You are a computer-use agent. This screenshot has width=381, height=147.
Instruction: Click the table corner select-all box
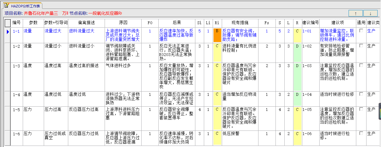tap(8, 23)
